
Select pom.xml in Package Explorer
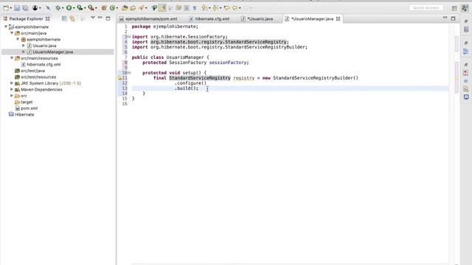(x=29, y=108)
